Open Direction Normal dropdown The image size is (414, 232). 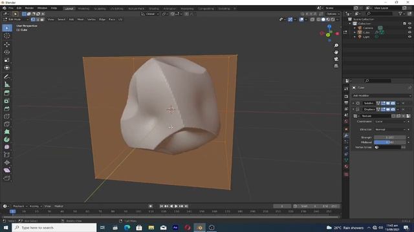click(x=389, y=130)
